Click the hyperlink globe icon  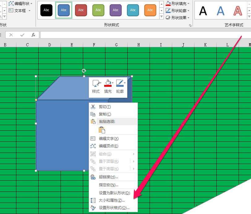93,177
